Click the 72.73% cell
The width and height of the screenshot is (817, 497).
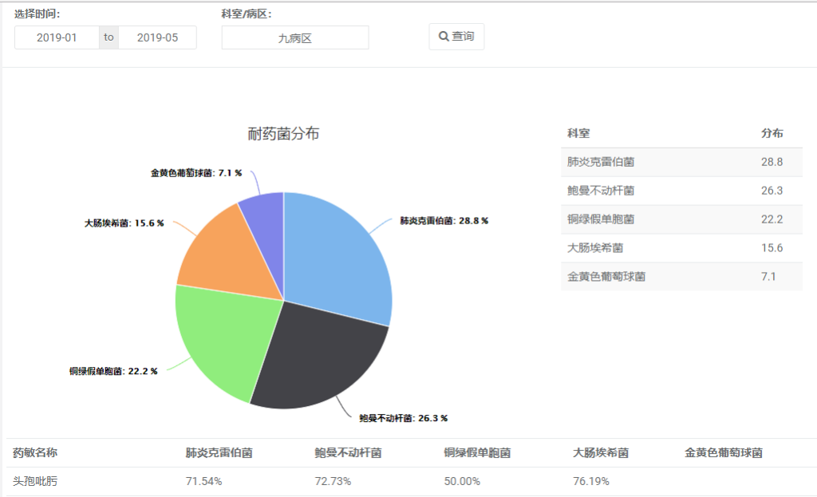point(333,481)
